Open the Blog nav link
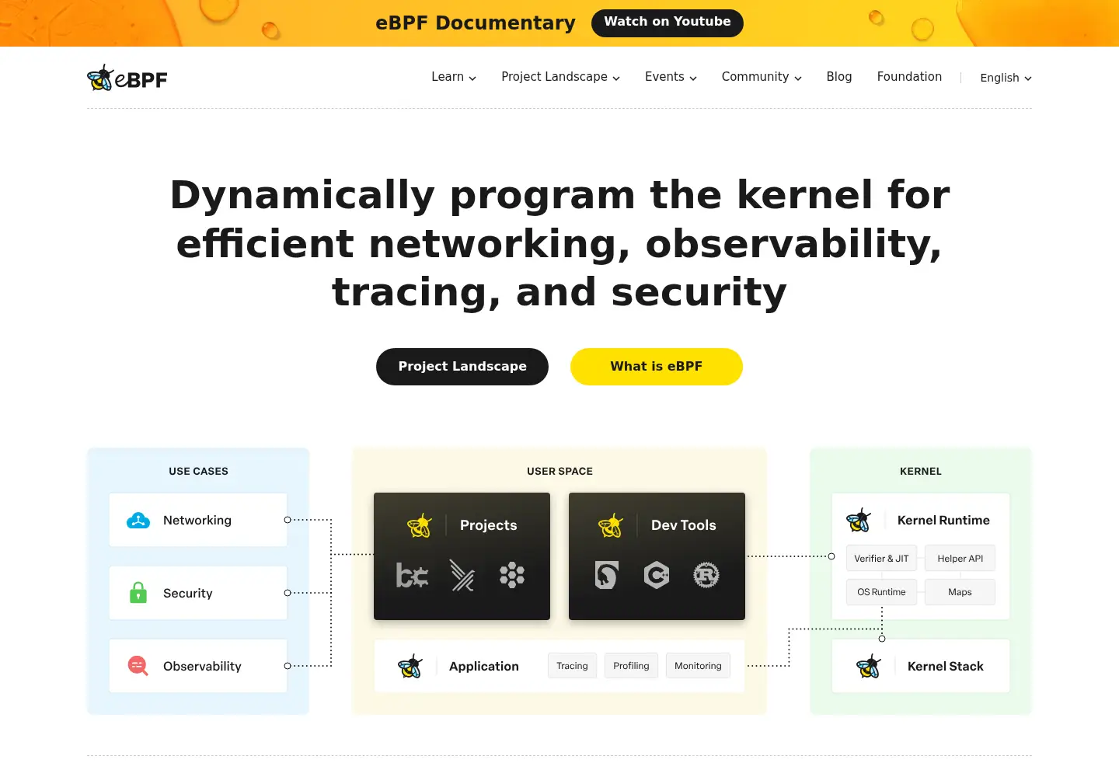The width and height of the screenshot is (1119, 777). [839, 77]
